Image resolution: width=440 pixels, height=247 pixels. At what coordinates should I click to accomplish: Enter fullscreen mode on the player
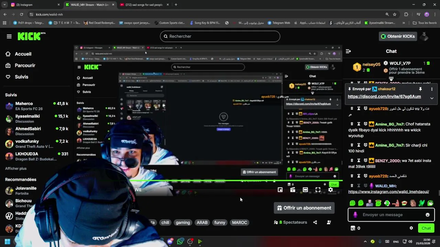pyautogui.click(x=318, y=190)
